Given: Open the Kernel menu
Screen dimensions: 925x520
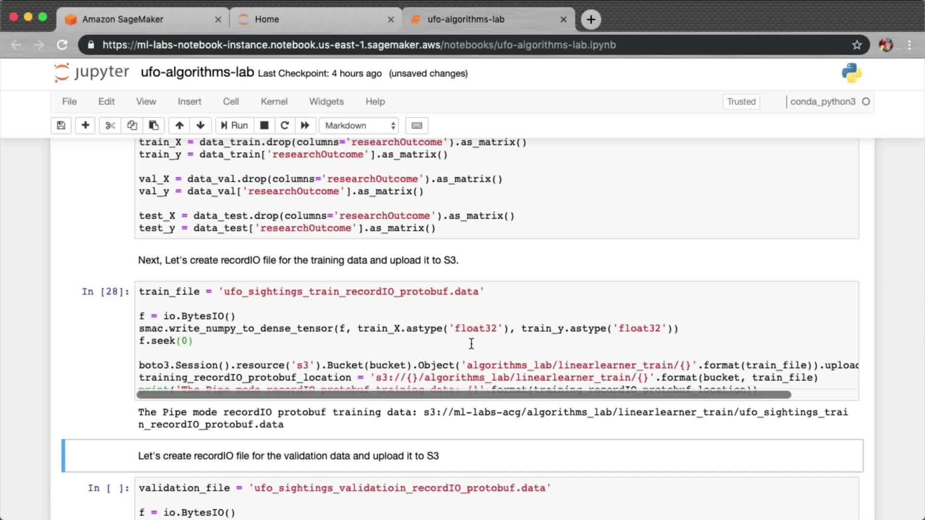Looking at the screenshot, I should click(274, 102).
